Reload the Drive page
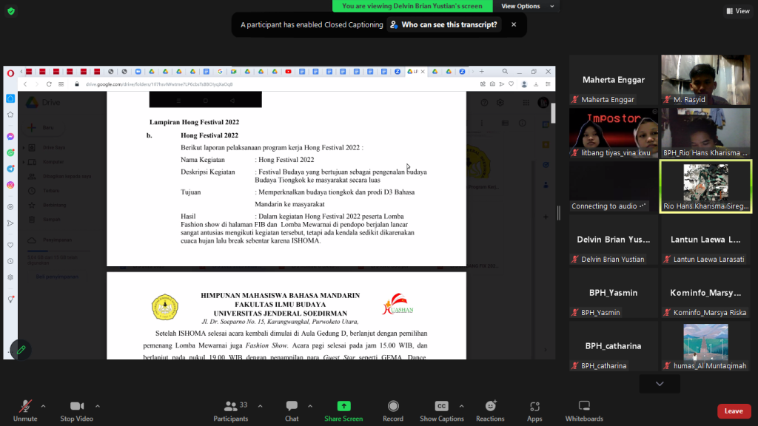Screen dimensions: 758x426 coord(49,84)
